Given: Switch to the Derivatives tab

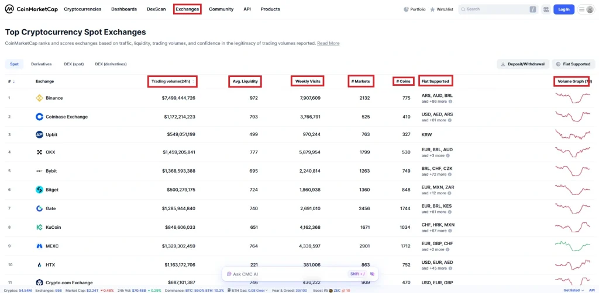Looking at the screenshot, I should 42,64.
